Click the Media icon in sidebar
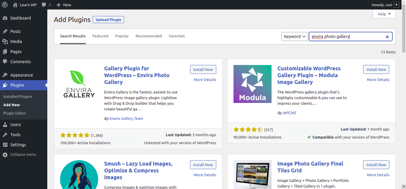Viewport: 406px width, 189px height. tap(5, 42)
